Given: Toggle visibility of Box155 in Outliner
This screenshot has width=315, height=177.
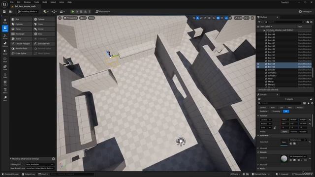Looking at the screenshot, I should (258, 67).
